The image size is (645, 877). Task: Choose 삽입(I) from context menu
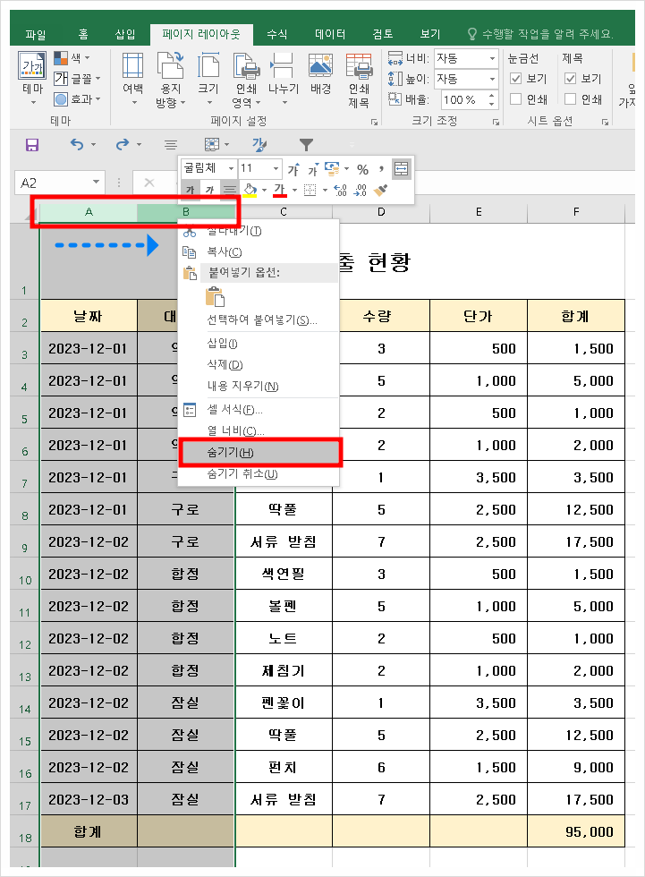(x=259, y=344)
